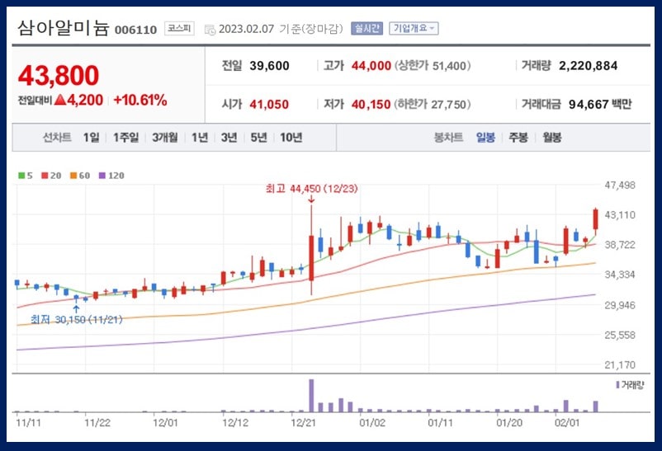Click the 최저 30,150 (11/21) marker label

tap(77, 320)
